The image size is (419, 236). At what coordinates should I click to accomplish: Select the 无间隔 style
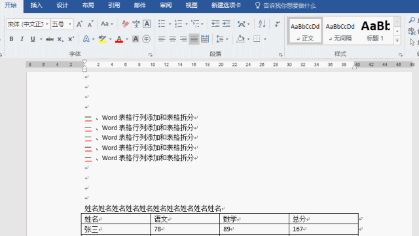tap(340, 31)
